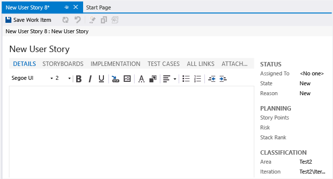Toggle Bold formatting
The width and height of the screenshot is (333, 179).
tap(79, 79)
